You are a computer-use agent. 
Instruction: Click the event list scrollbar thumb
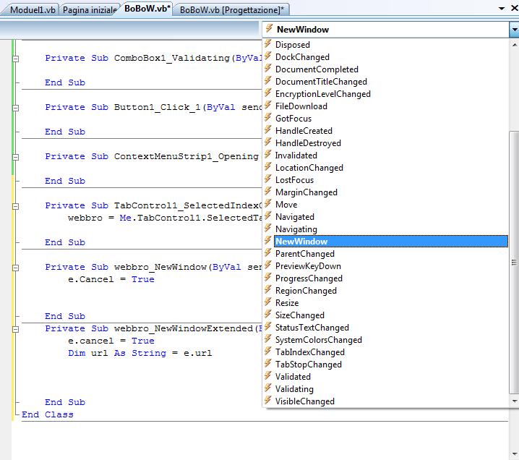[514, 263]
